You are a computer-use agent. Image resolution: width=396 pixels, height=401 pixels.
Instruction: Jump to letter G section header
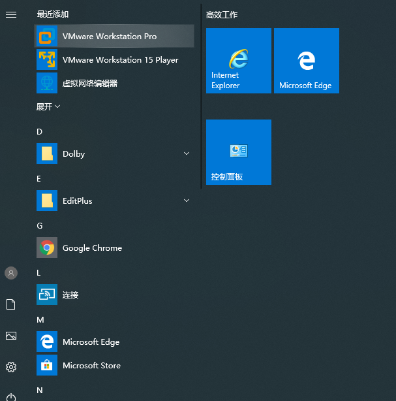pyautogui.click(x=40, y=226)
